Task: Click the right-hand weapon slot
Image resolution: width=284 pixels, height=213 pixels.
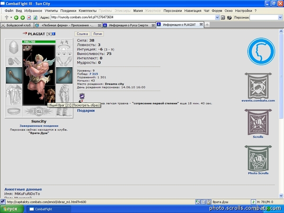Action: click(x=64, y=75)
